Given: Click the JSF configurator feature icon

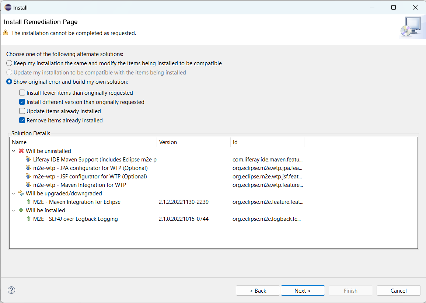Looking at the screenshot, I should [x=28, y=176].
